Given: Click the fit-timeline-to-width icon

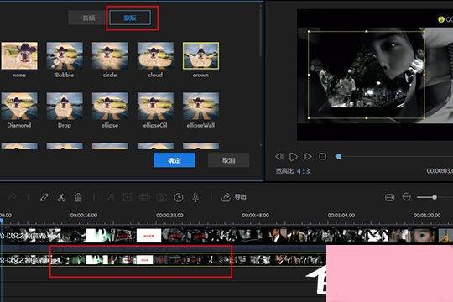Looking at the screenshot, I should click(x=390, y=197).
